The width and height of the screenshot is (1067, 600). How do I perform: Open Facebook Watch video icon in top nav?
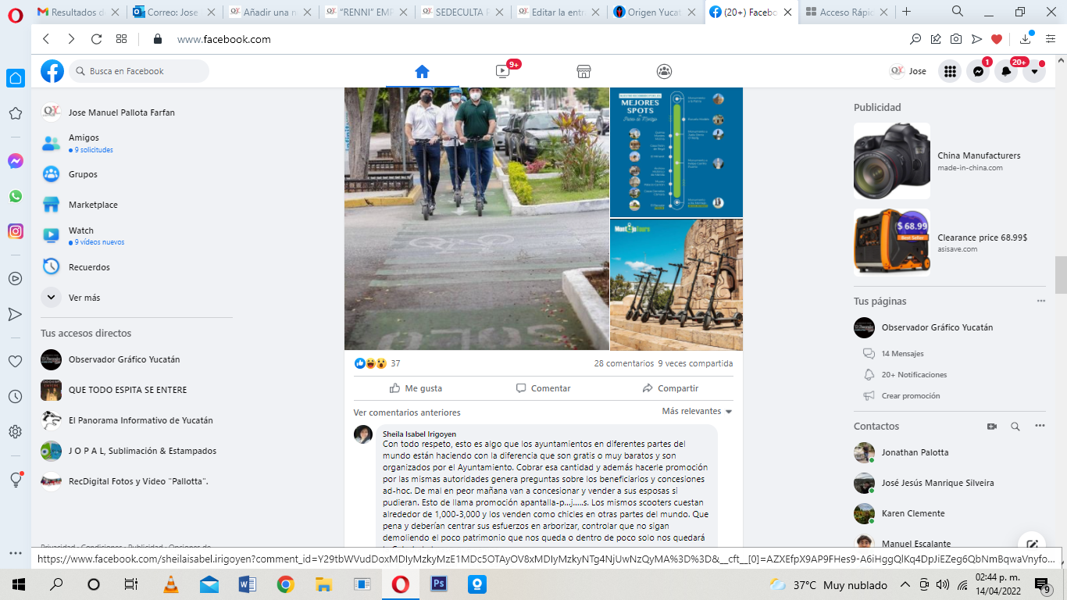coord(502,71)
